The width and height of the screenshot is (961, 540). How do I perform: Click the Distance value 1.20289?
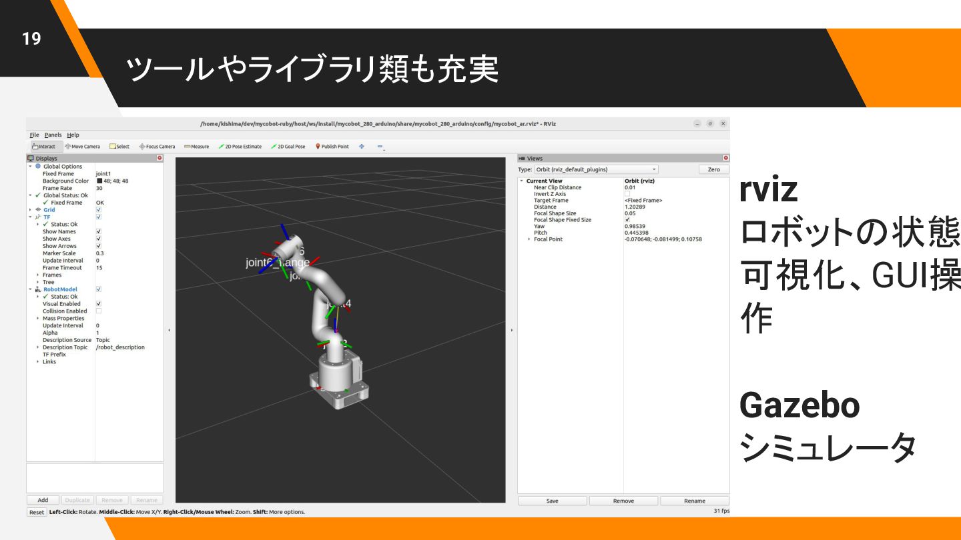pyautogui.click(x=635, y=207)
